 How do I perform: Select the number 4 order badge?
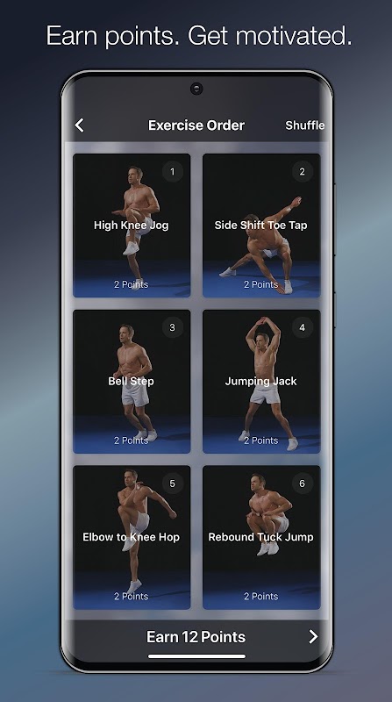point(302,327)
